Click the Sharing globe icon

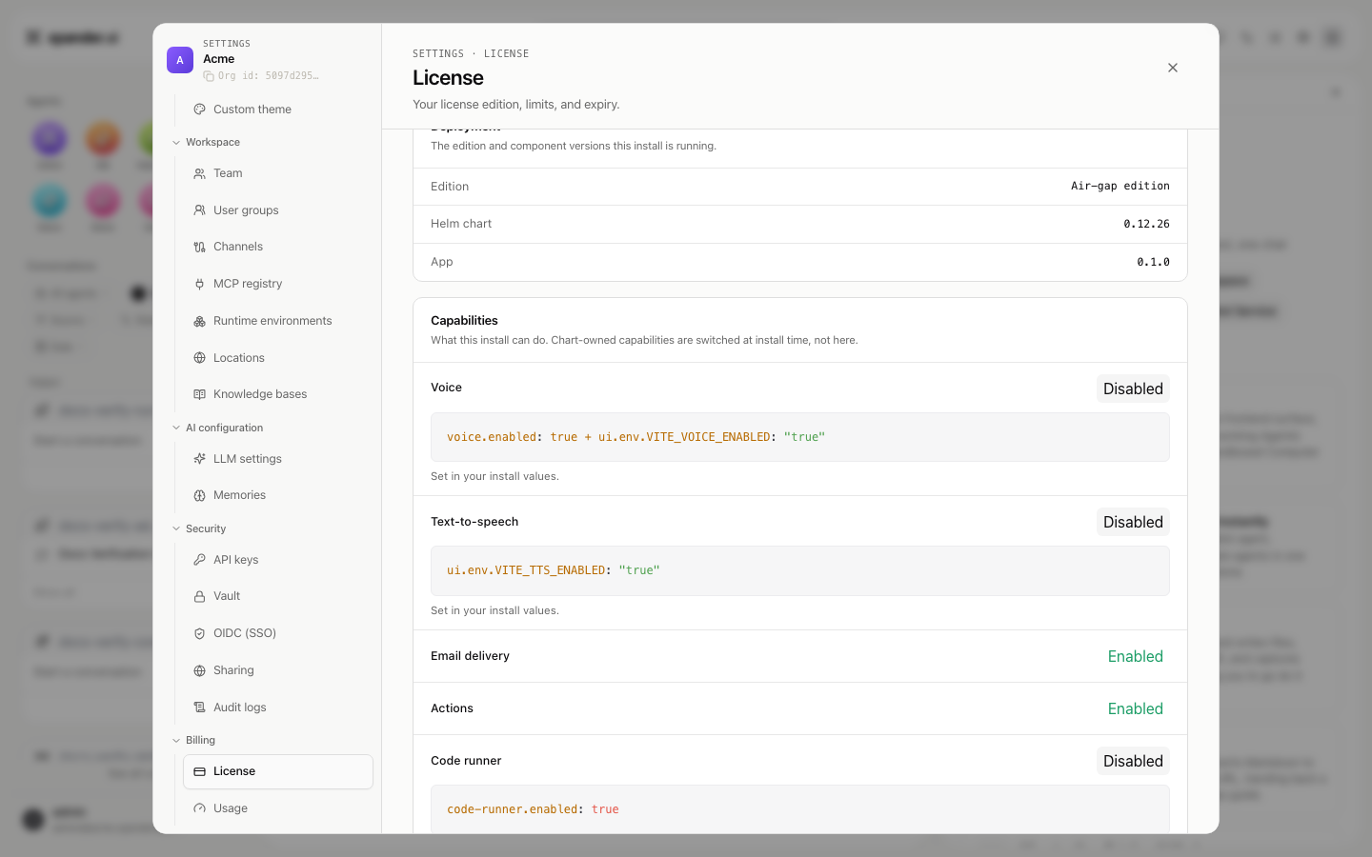coord(200,670)
